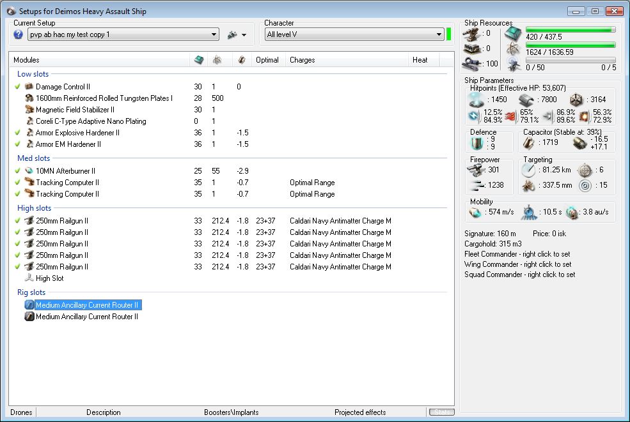Click the launcher hardpoints resource icon
This screenshot has height=422, width=630.
pos(471,49)
